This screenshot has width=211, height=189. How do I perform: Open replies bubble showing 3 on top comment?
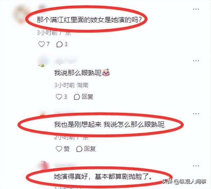click(59, 44)
